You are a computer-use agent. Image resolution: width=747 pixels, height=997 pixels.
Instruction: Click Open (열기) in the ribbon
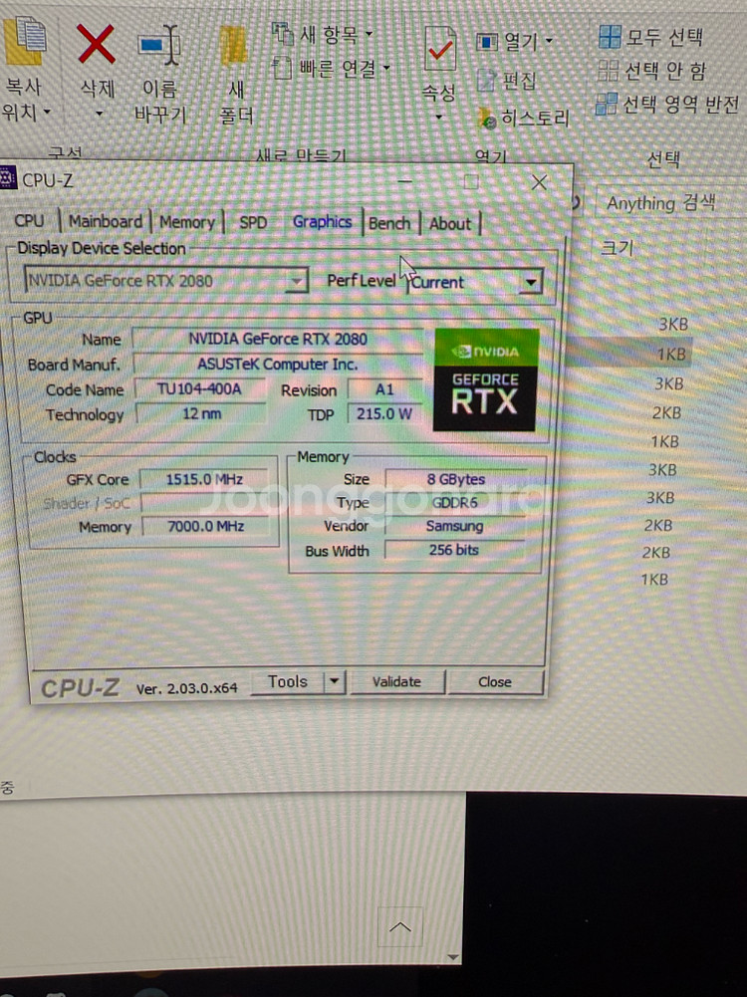point(514,42)
